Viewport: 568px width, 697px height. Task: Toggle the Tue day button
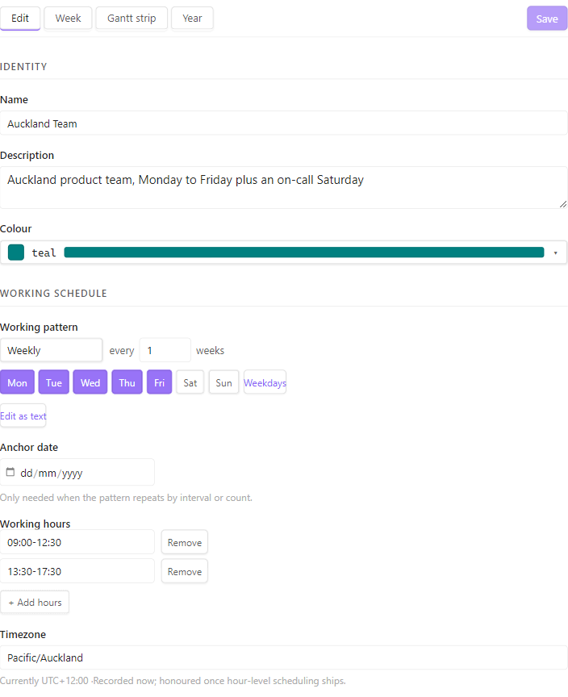(54, 382)
